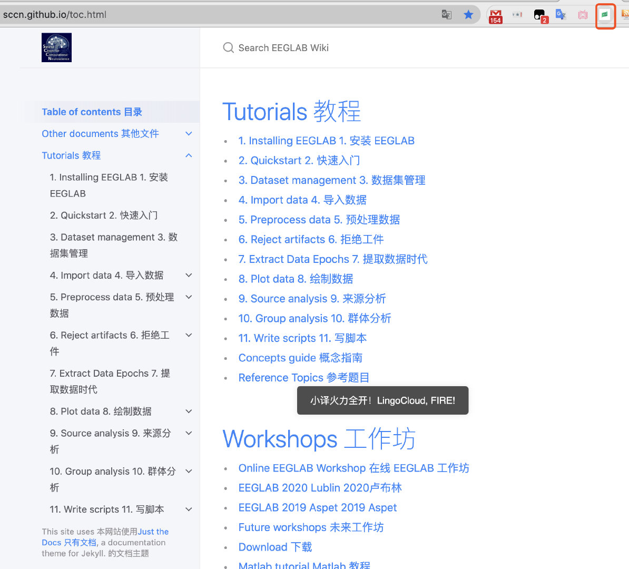This screenshot has width=629, height=569.
Task: Open the Google Translate extension
Action: tap(561, 15)
